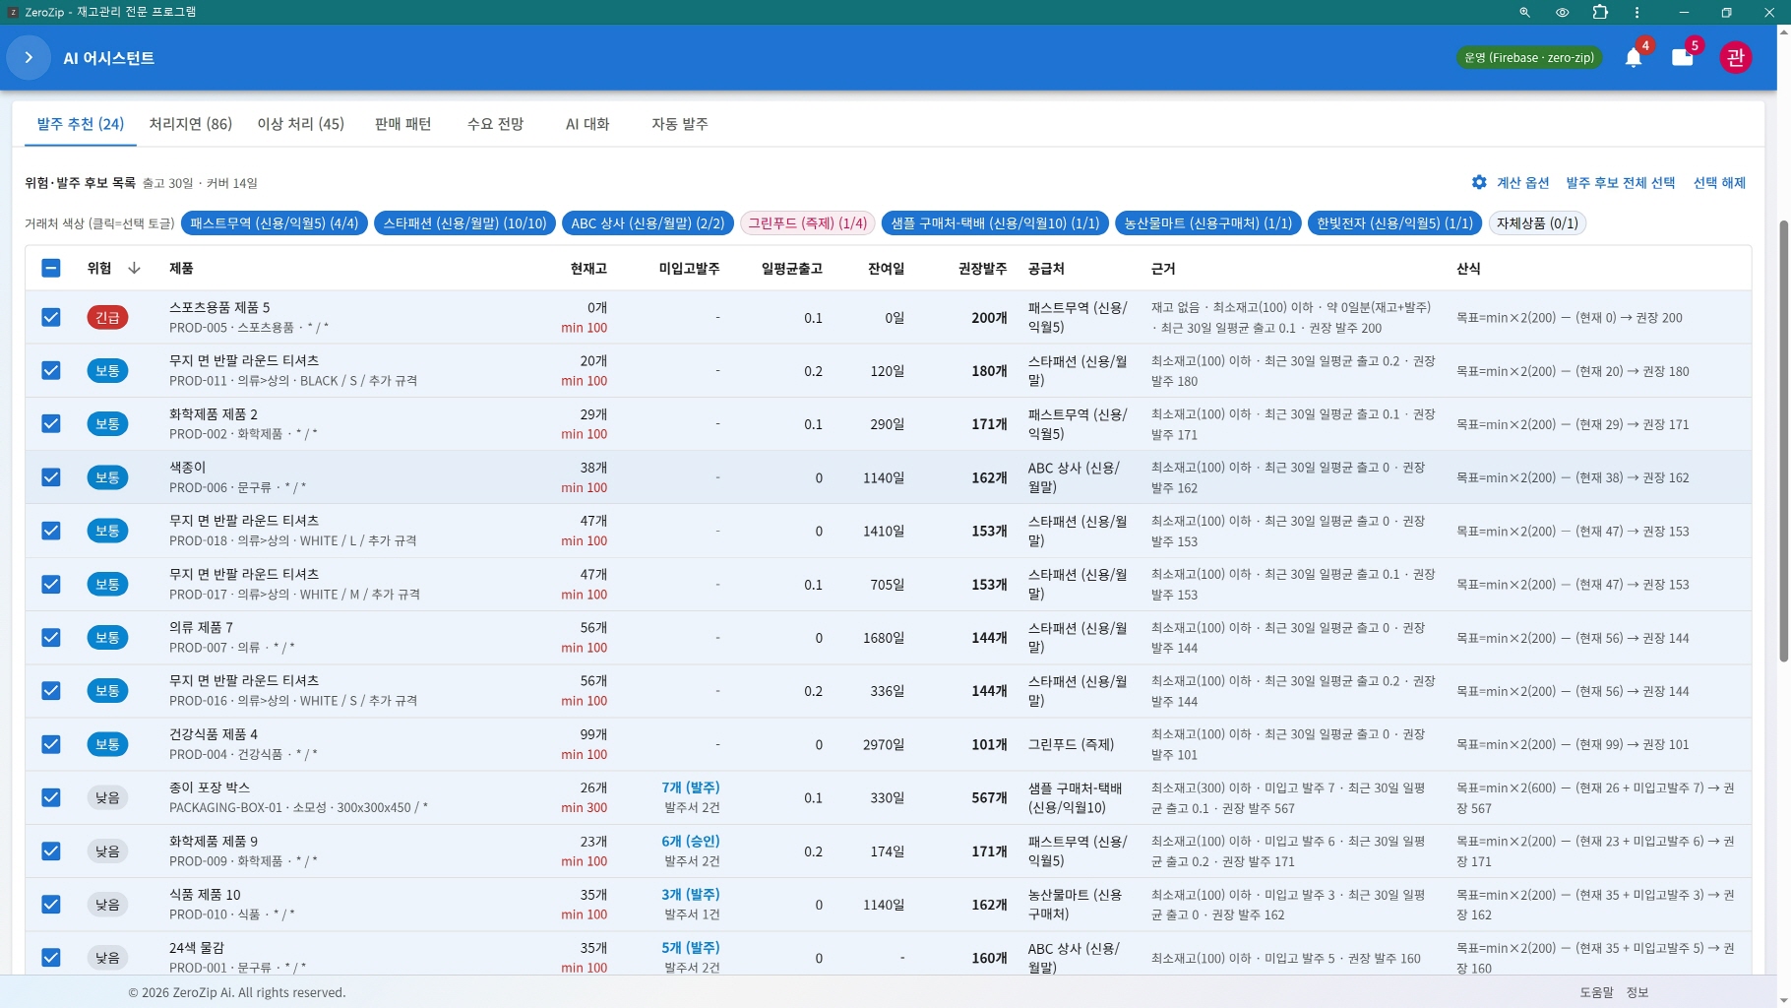This screenshot has height=1008, width=1791.
Task: Open the messages icon with badge 5
Action: pos(1683,58)
